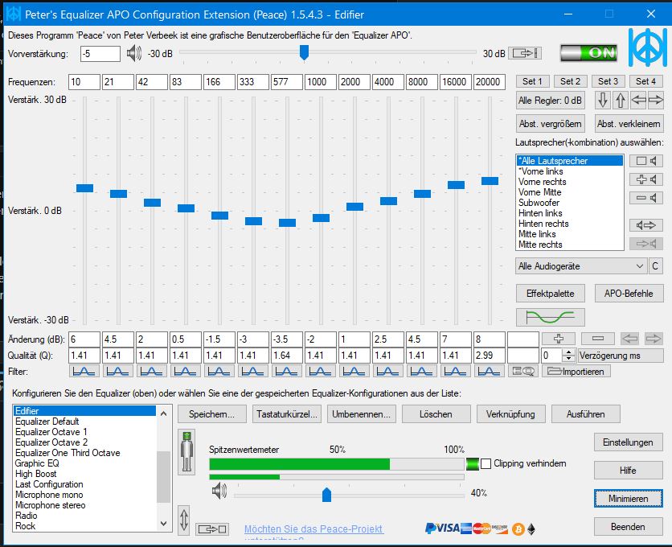Select Rock configuration in list
Image resolution: width=672 pixels, height=547 pixels.
point(85,526)
